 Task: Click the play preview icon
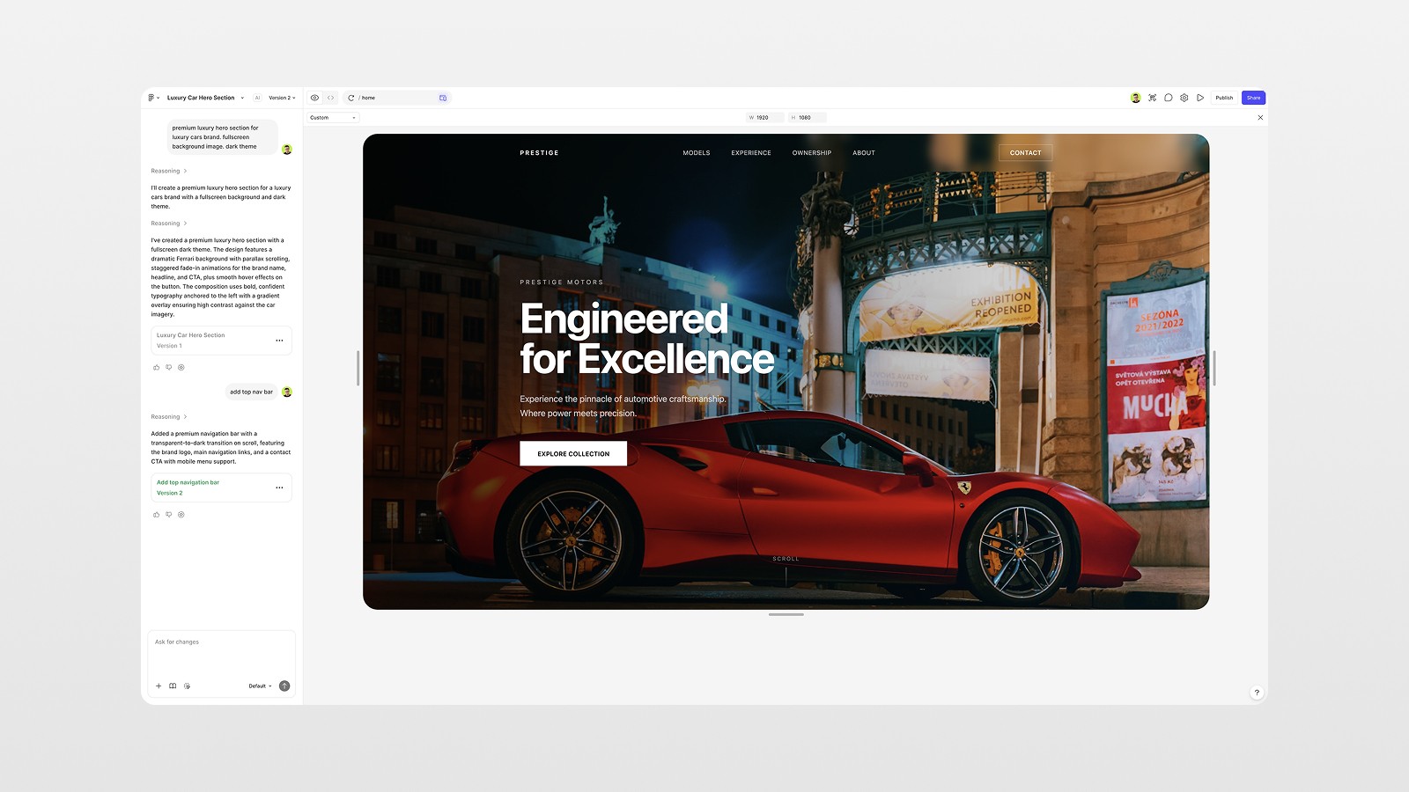click(x=1200, y=98)
